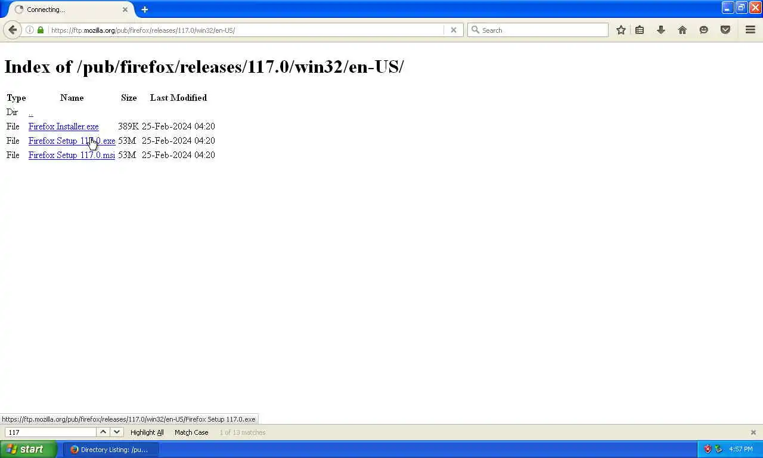The height and width of the screenshot is (458, 763).
Task: Focus the Search box in toolbar
Action: pyautogui.click(x=538, y=30)
